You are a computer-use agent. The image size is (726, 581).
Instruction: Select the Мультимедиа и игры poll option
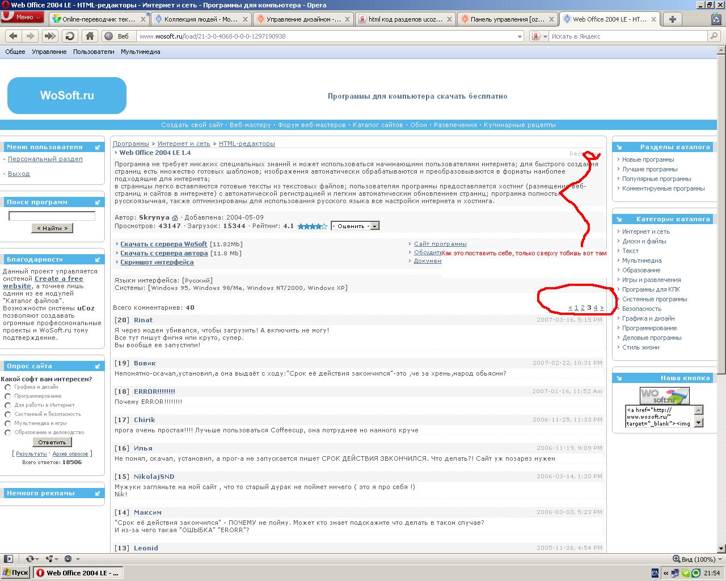(x=8, y=423)
